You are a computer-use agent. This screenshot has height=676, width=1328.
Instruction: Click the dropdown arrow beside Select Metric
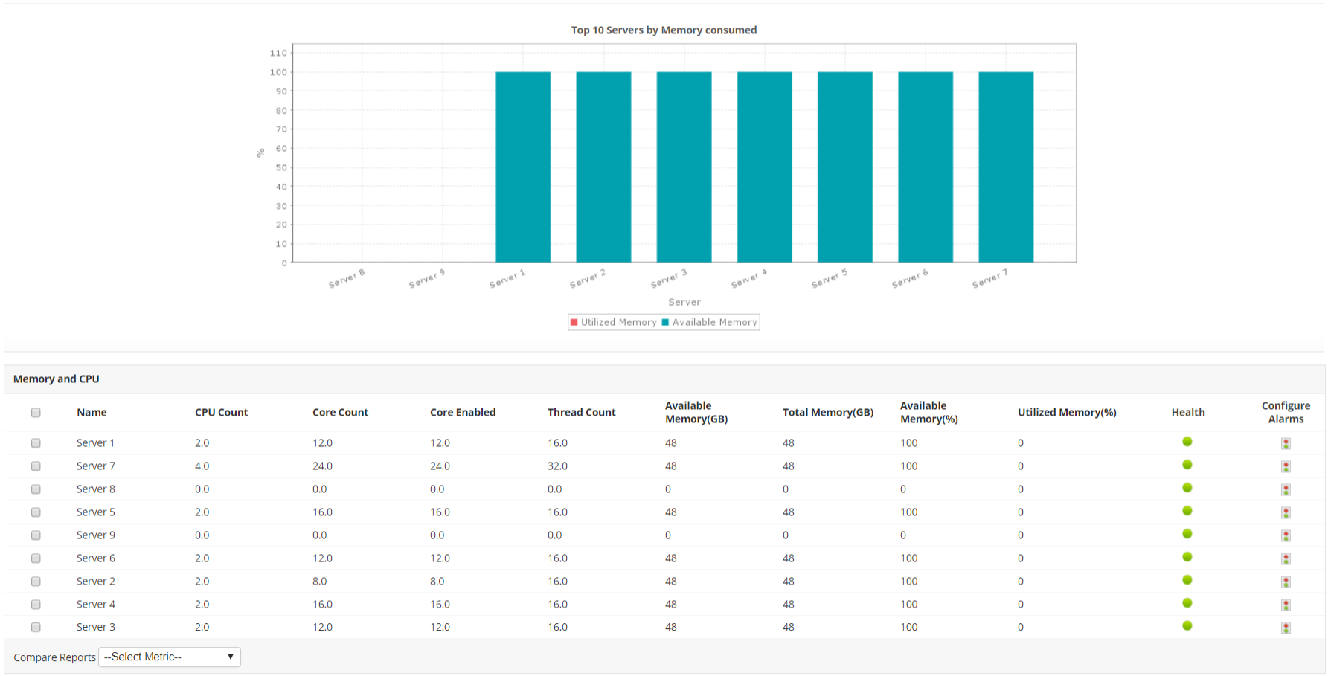tap(231, 657)
